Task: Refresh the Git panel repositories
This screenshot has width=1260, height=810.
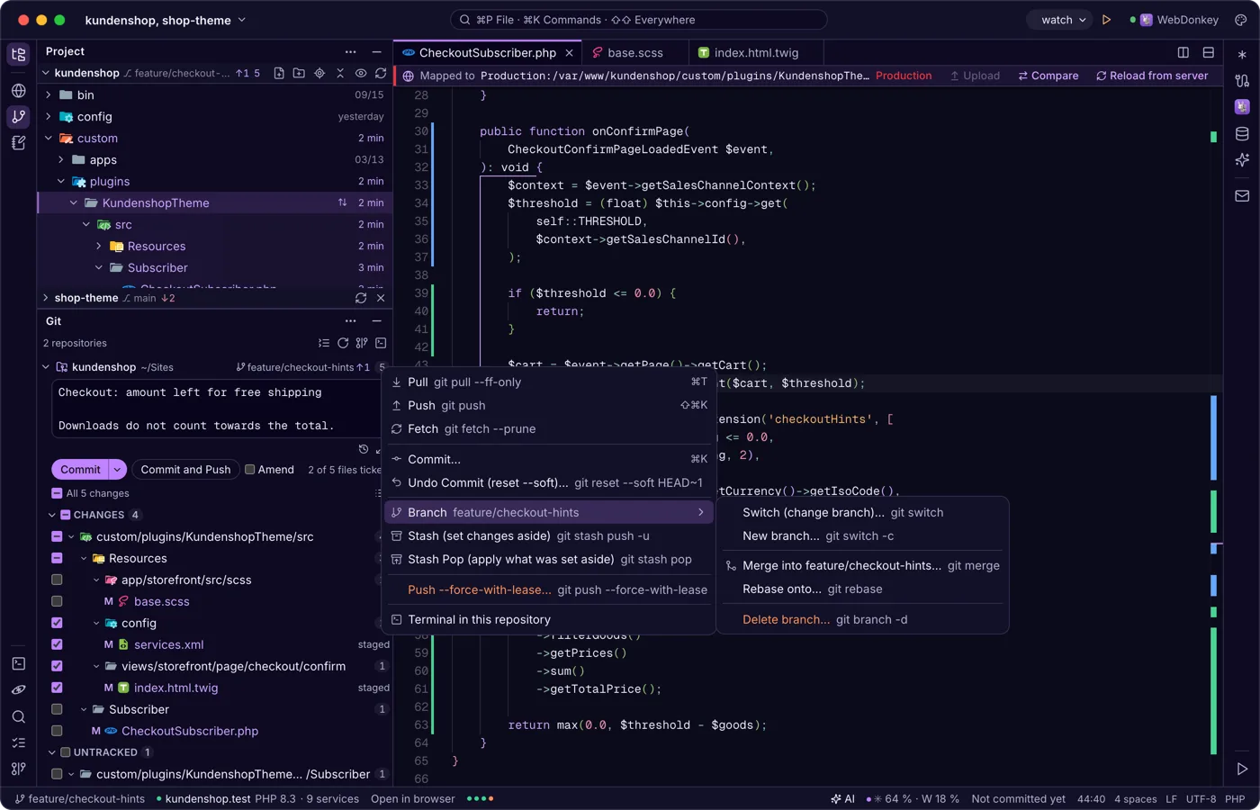Action: pyautogui.click(x=343, y=343)
